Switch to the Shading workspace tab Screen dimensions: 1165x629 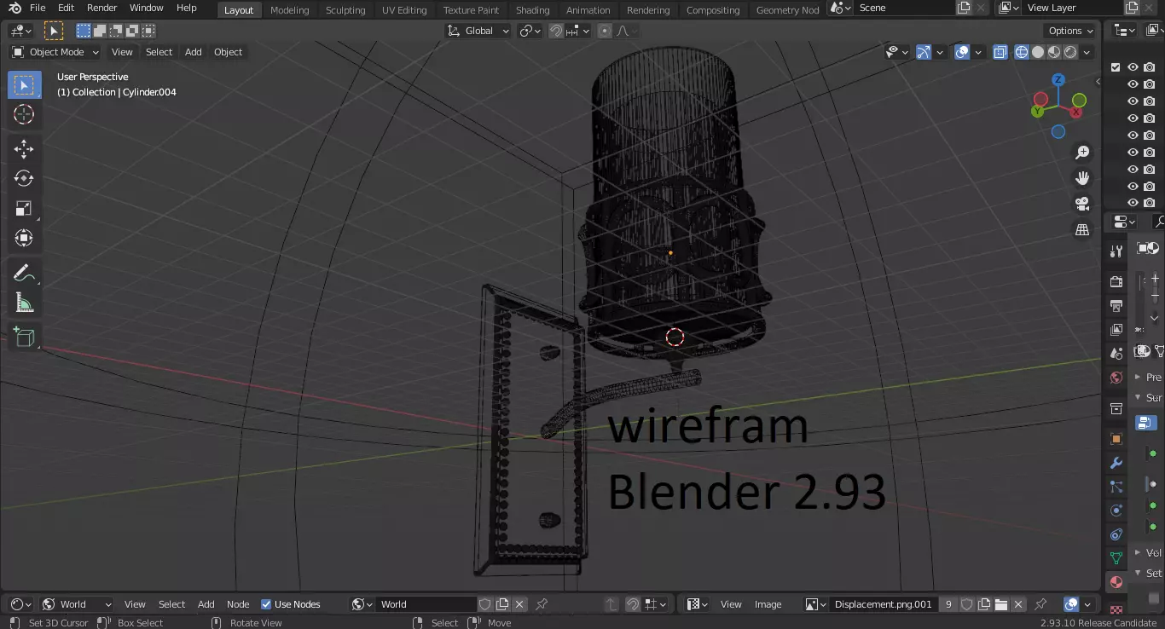532,10
